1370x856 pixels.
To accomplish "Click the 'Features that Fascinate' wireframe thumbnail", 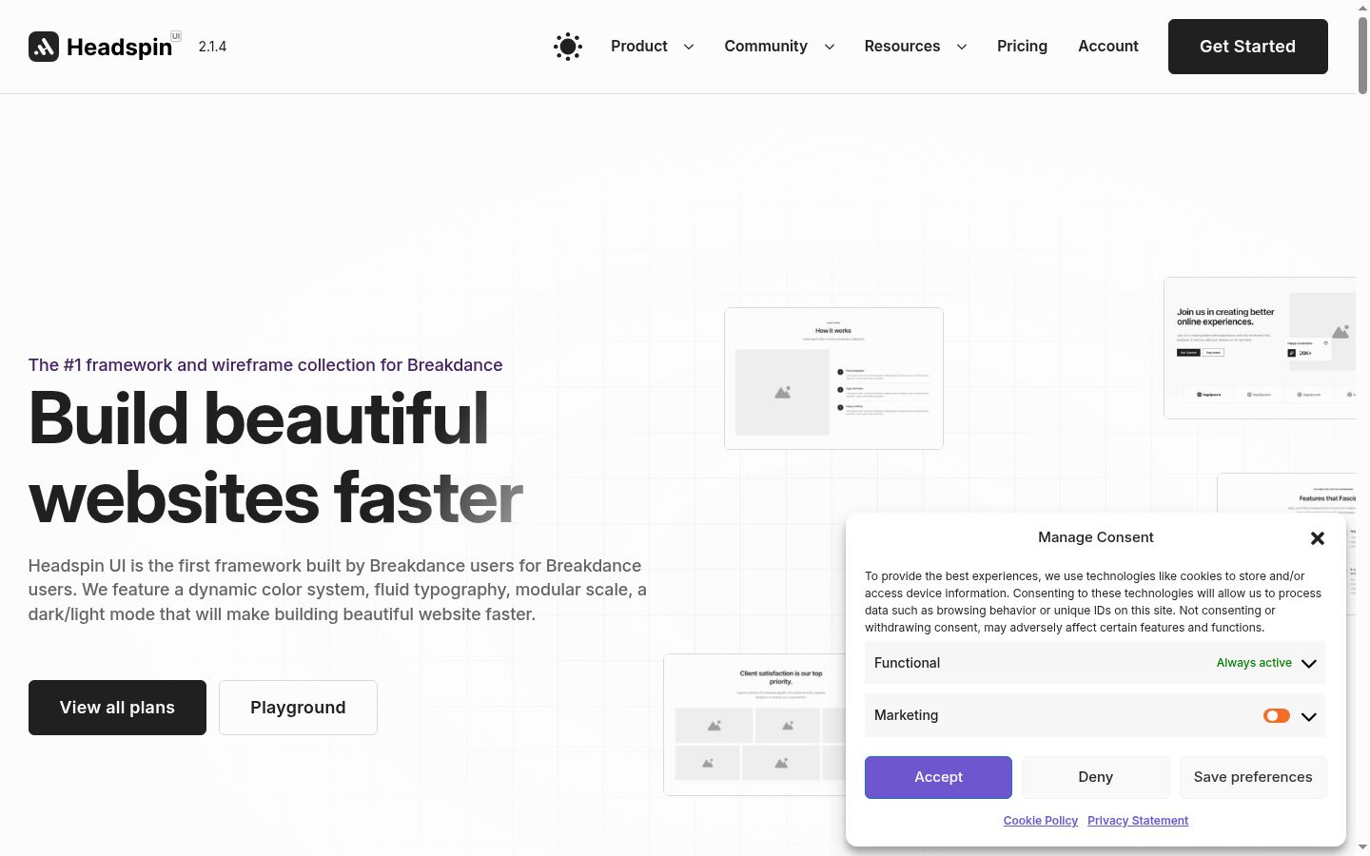I will [x=1286, y=494].
